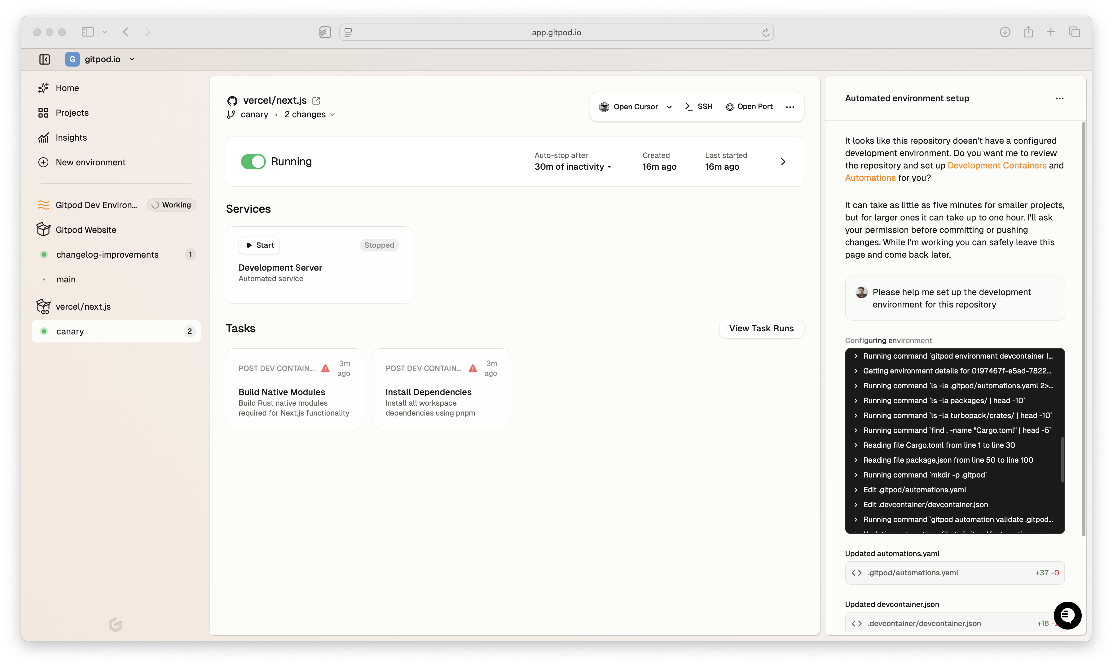The image size is (1113, 667).
Task: Follow the Development Containers link
Action: (x=996, y=165)
